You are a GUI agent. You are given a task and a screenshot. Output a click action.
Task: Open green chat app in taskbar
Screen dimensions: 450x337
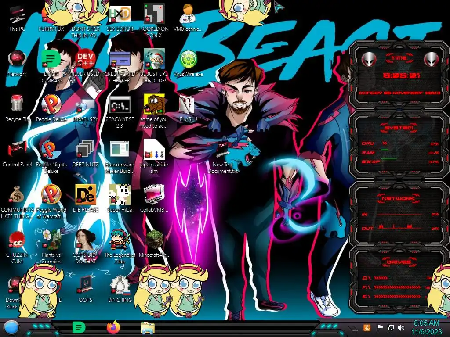79,327
